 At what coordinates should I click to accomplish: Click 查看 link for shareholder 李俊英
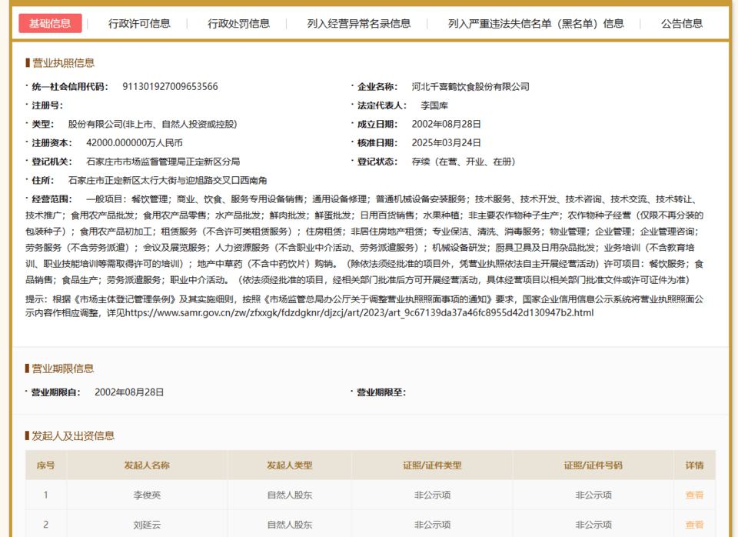(x=694, y=495)
